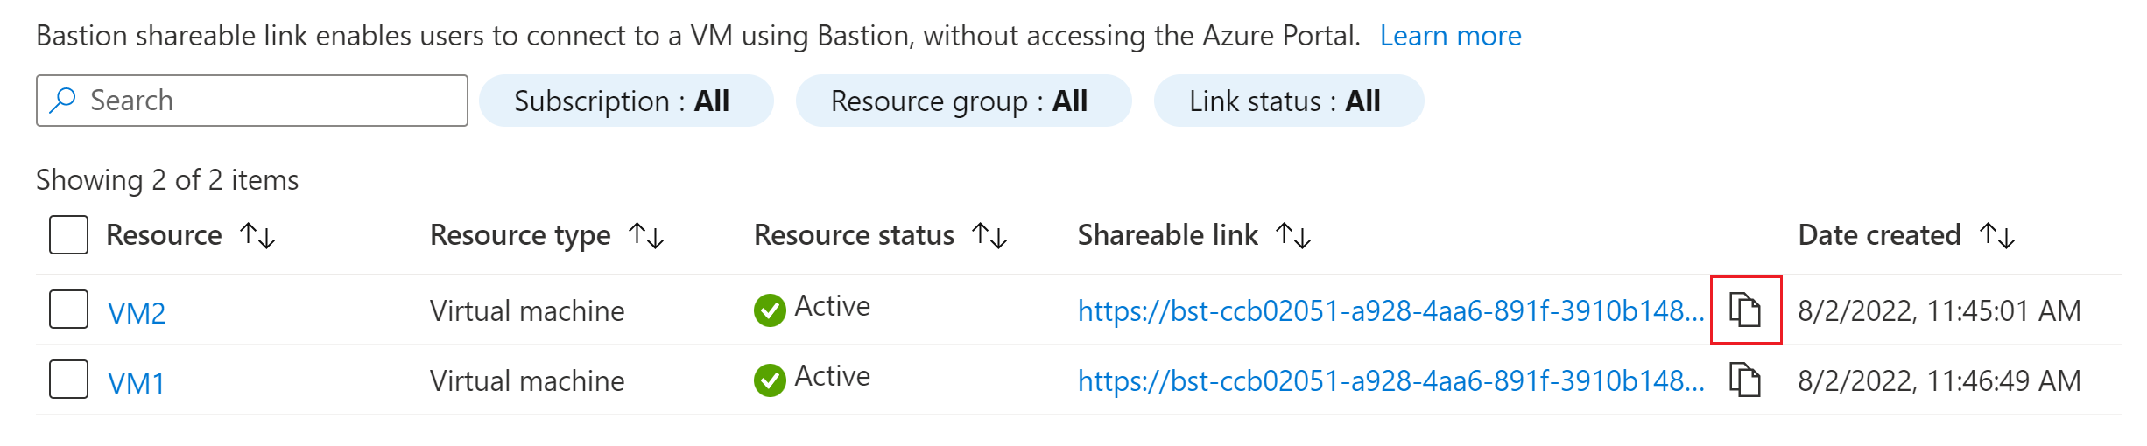Viewport: 2147px width, 446px height.
Task: Open the Resource group filter
Action: [963, 101]
